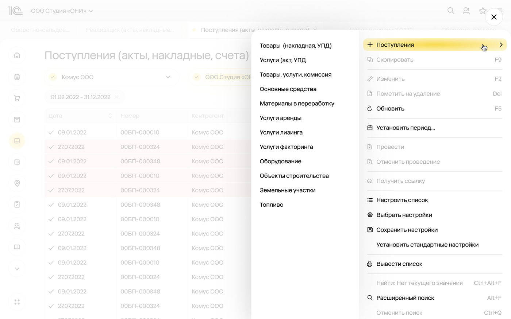
Task: Select Основные средства from the submenu
Action: point(288,89)
